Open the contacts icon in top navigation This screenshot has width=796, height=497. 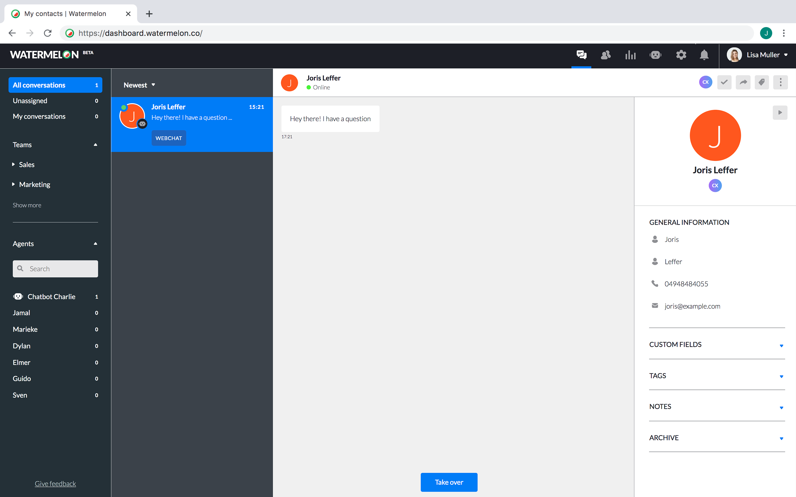click(606, 55)
